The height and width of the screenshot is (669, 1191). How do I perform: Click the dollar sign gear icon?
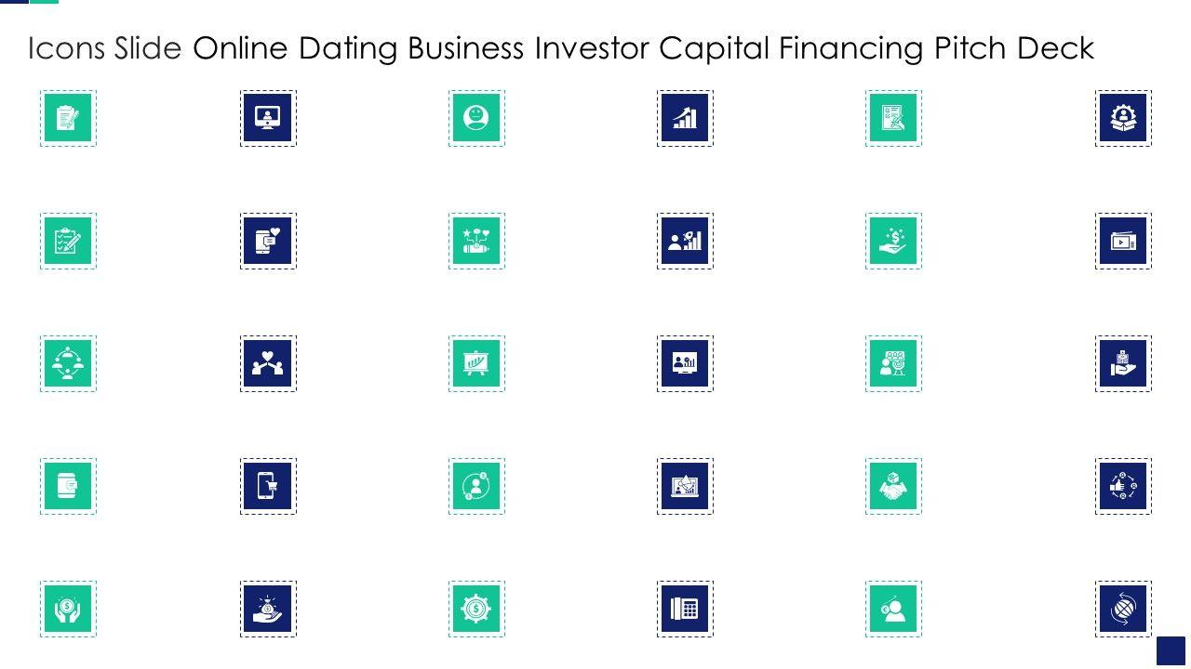click(x=476, y=609)
